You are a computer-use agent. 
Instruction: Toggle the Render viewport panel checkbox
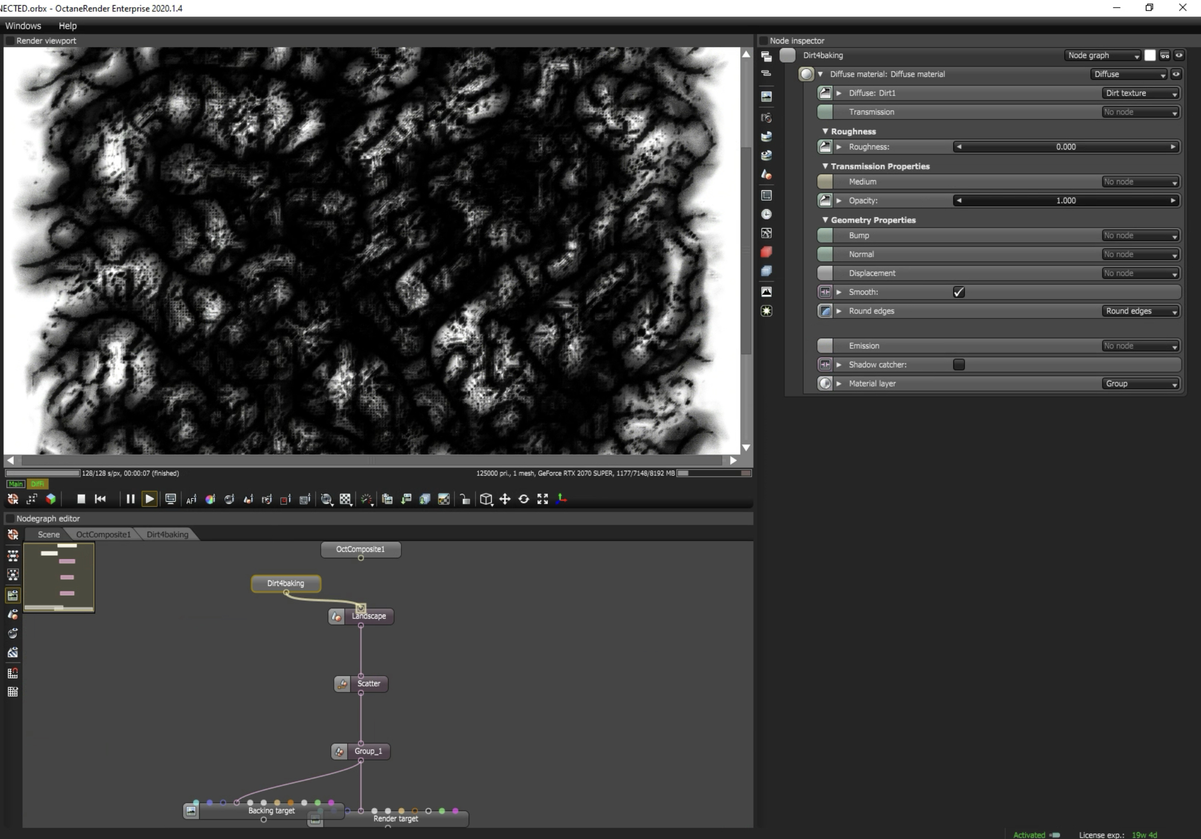point(9,41)
